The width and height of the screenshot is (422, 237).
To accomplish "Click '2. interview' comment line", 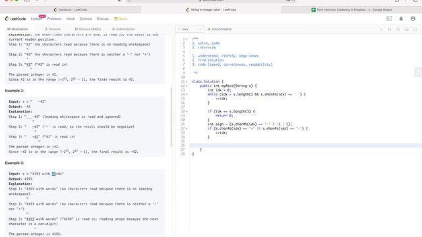I will [x=204, y=47].
